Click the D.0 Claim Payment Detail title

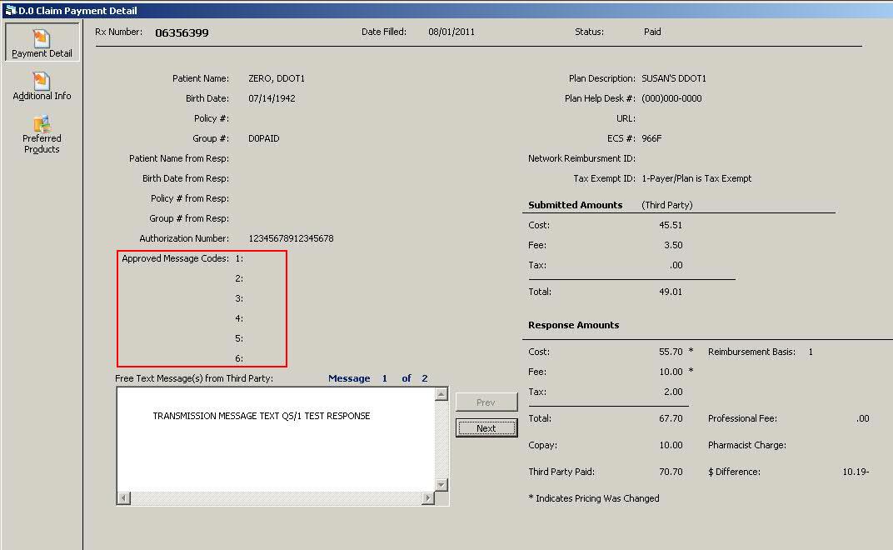[77, 10]
